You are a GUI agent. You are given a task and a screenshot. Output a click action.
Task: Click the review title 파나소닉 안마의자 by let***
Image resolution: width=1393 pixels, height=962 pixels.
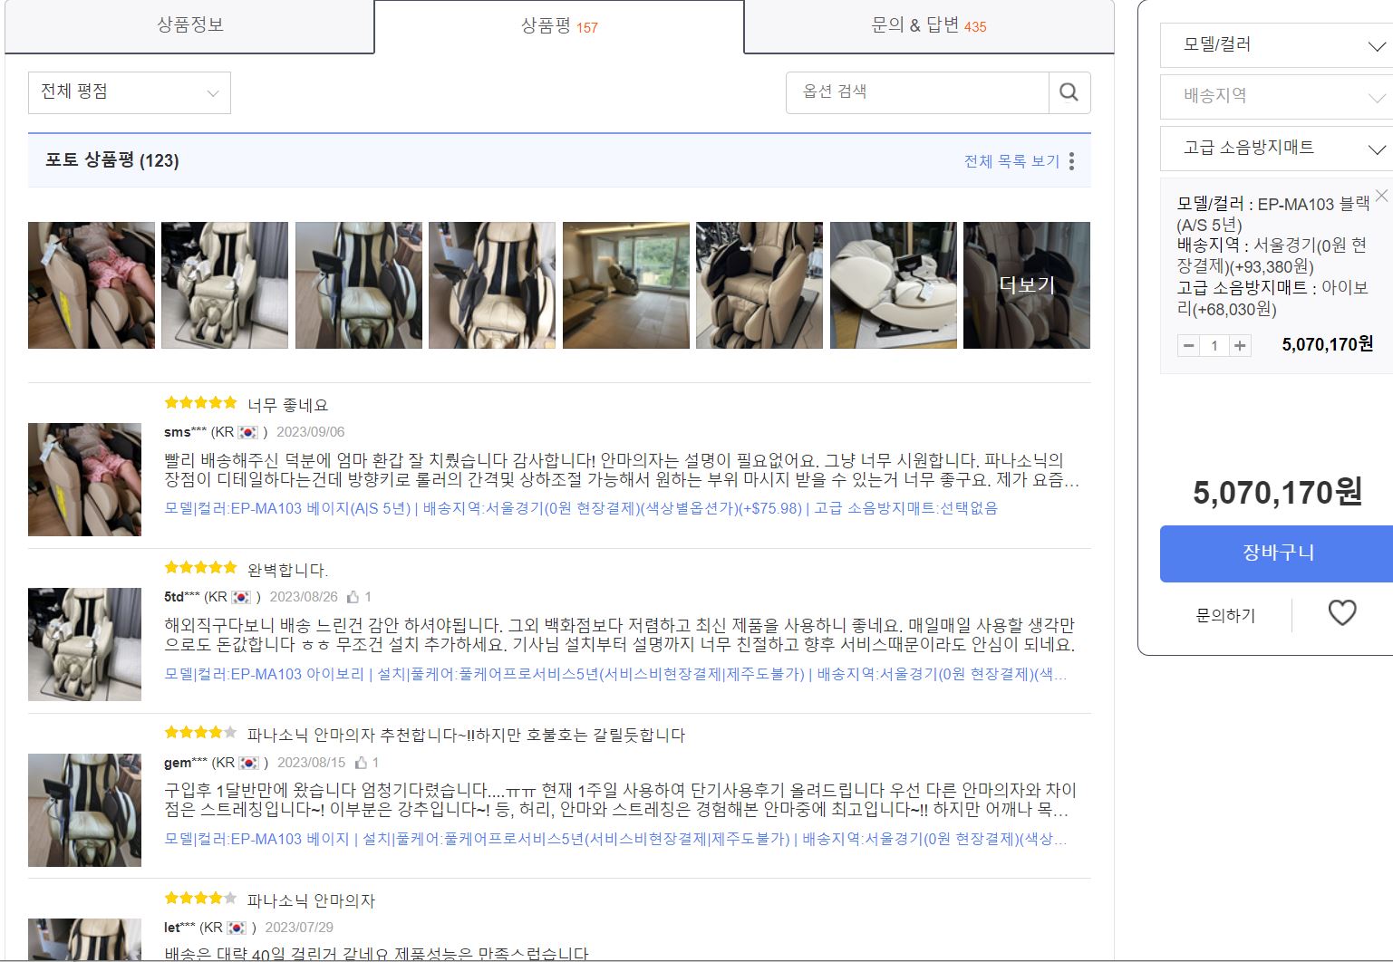click(311, 900)
